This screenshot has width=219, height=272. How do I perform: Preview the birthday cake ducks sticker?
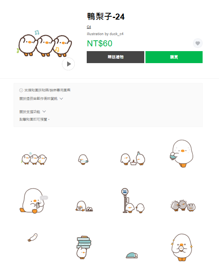click(133, 158)
